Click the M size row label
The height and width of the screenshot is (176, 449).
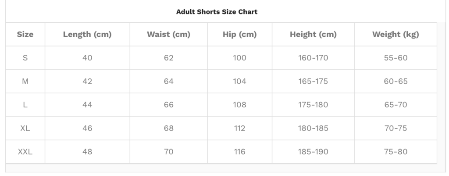pyautogui.click(x=25, y=81)
